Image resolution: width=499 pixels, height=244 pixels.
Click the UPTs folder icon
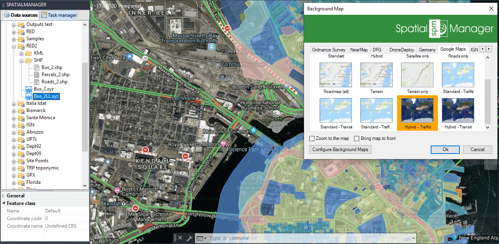(21, 139)
